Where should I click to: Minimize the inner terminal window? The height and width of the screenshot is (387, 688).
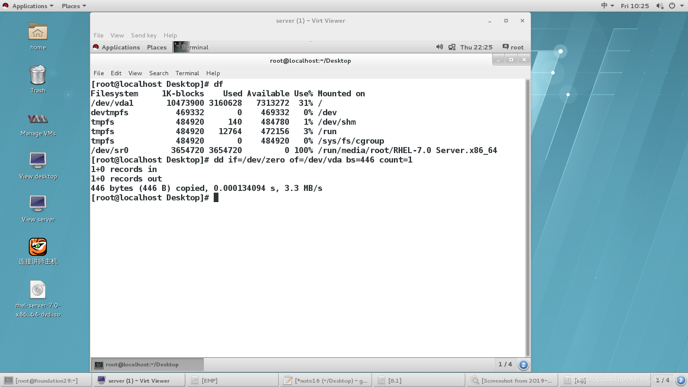498,60
